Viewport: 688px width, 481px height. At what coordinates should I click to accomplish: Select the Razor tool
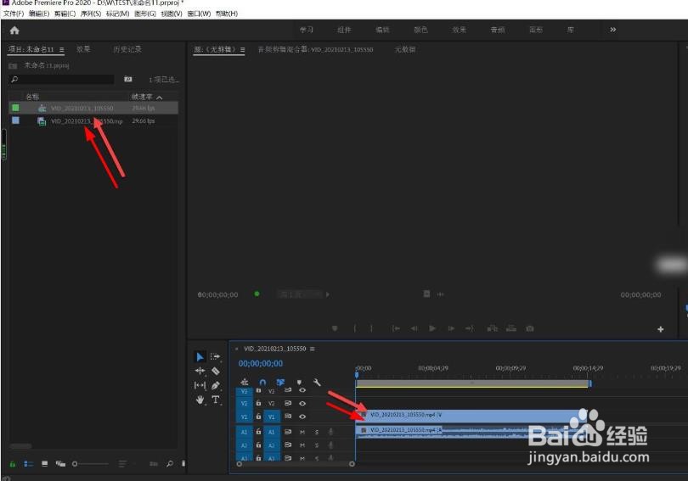(216, 371)
